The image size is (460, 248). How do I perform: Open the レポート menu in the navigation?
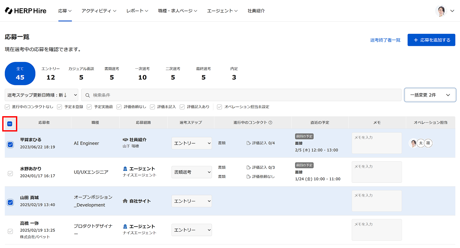(137, 11)
